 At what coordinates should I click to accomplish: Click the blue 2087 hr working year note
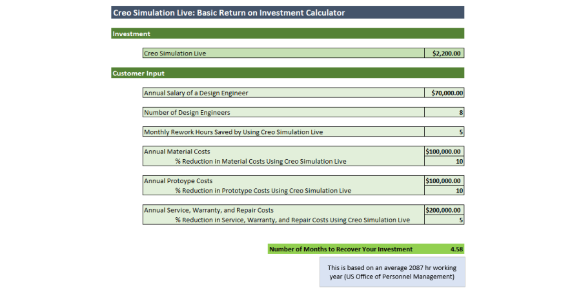[x=392, y=272]
